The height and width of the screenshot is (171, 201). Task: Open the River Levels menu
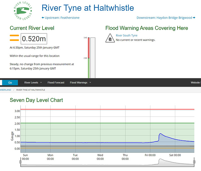coord(31,83)
